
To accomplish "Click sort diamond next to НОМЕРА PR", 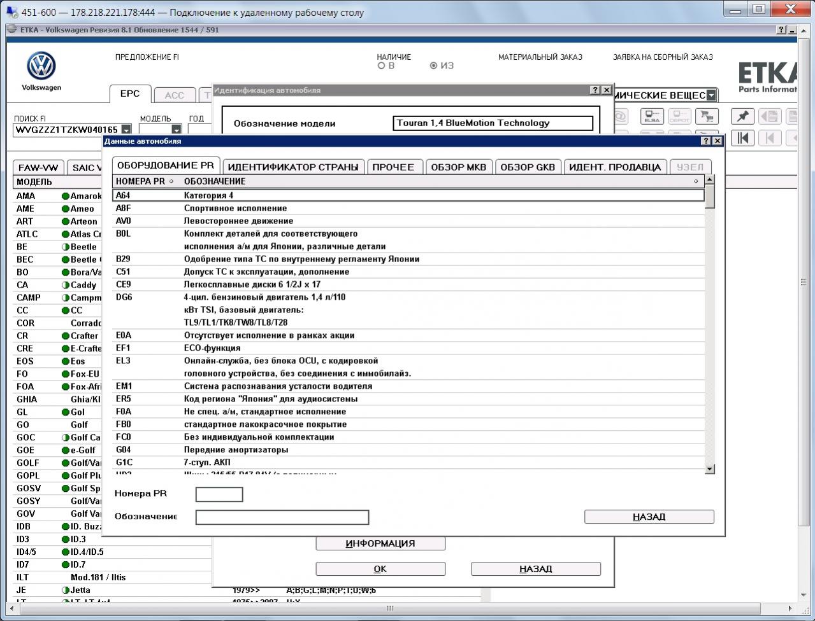I will click(171, 181).
